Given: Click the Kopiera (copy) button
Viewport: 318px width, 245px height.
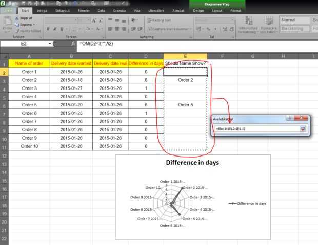Looking at the screenshot, I should click(x=25, y=25).
